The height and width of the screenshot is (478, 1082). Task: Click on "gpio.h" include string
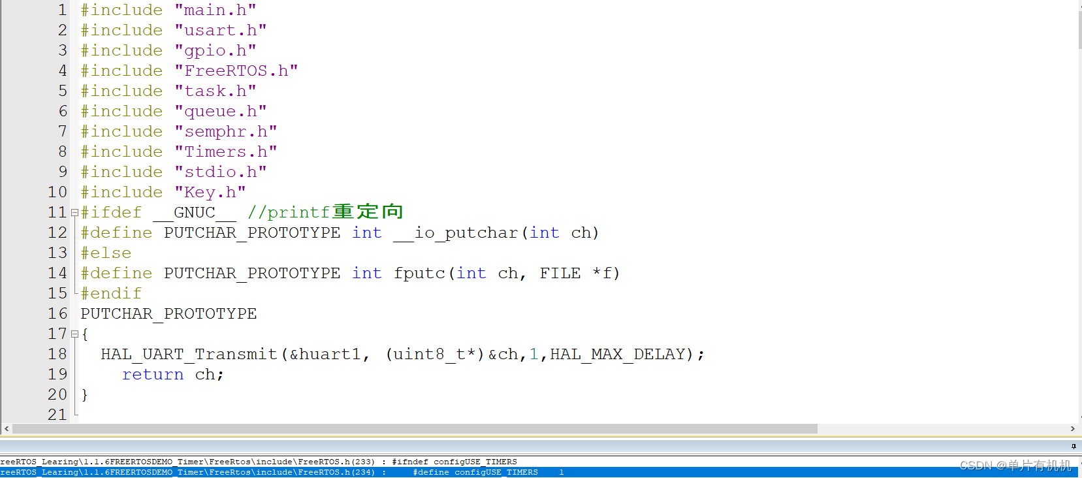pyautogui.click(x=215, y=51)
